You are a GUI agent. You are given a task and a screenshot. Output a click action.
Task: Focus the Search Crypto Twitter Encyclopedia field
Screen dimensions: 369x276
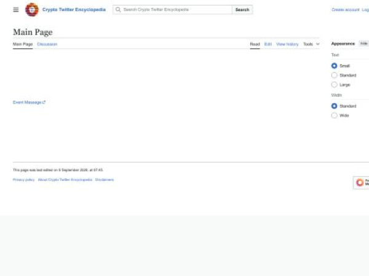pyautogui.click(x=172, y=10)
